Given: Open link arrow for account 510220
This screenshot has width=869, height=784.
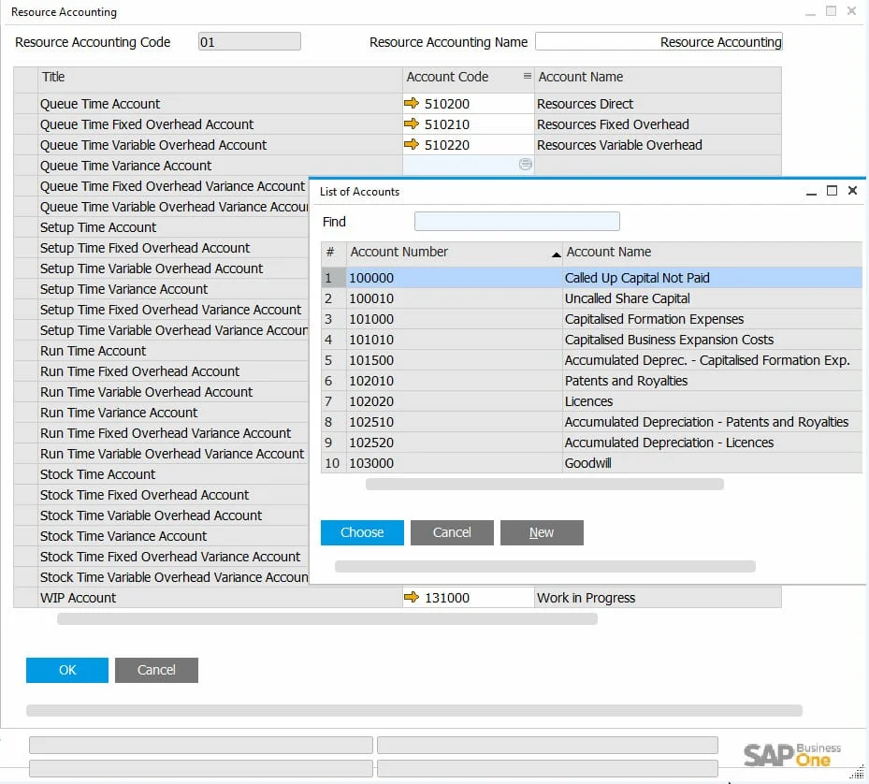Looking at the screenshot, I should pos(412,144).
